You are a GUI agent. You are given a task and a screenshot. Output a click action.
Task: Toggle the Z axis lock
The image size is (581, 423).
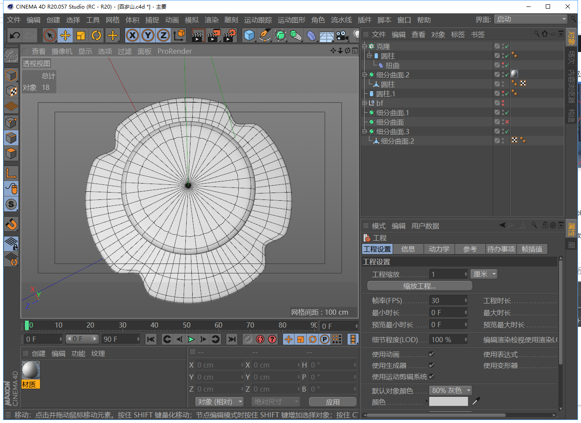click(x=163, y=35)
